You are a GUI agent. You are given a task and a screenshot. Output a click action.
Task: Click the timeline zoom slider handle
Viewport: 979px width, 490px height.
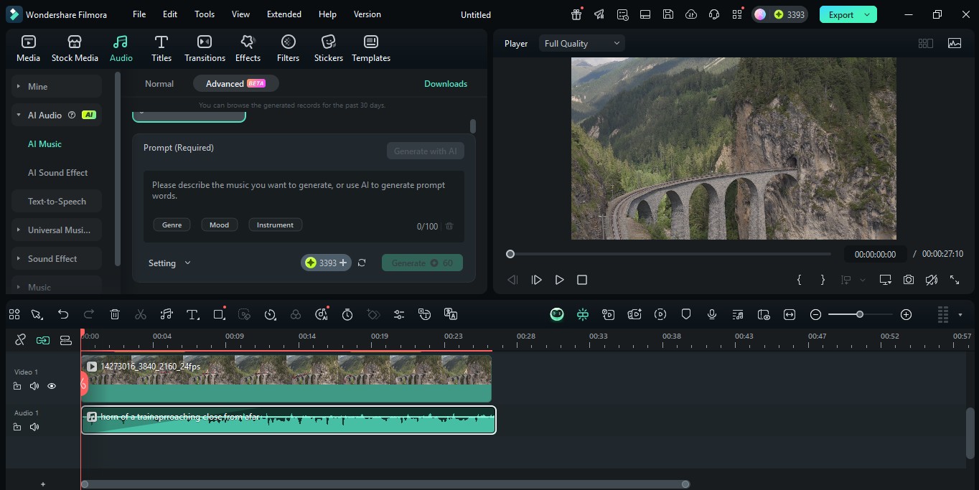pos(860,314)
